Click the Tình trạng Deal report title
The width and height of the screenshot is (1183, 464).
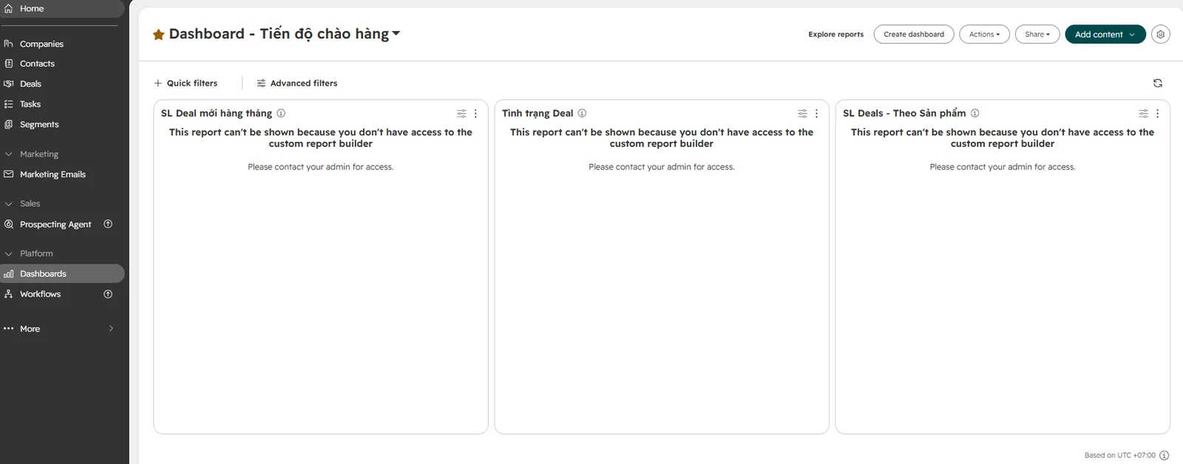pos(538,113)
